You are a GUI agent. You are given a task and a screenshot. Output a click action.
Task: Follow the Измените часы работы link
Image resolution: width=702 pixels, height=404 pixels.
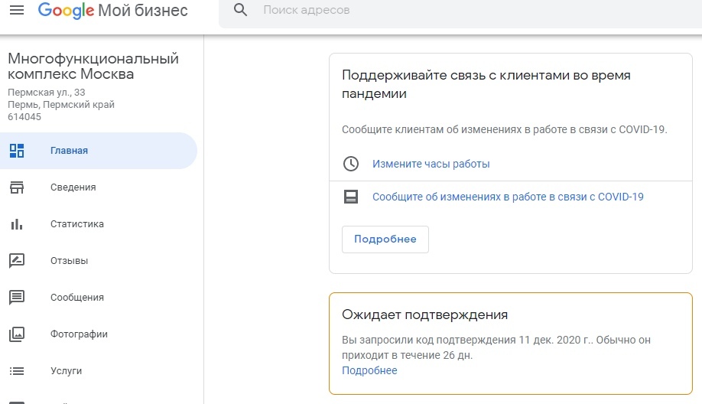pos(431,164)
